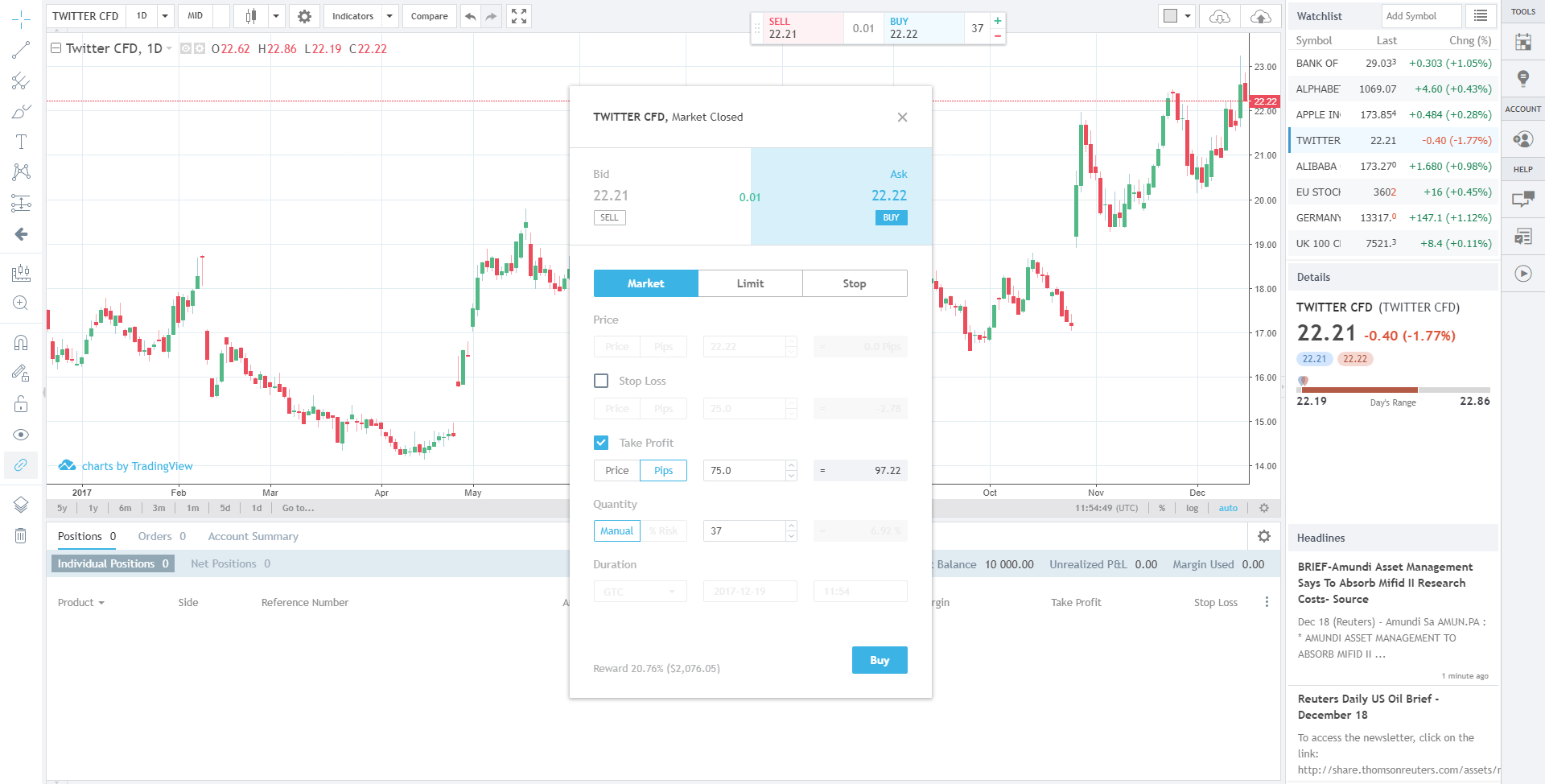Toggle magnet mode for drawings
1545x784 pixels.
21,343
